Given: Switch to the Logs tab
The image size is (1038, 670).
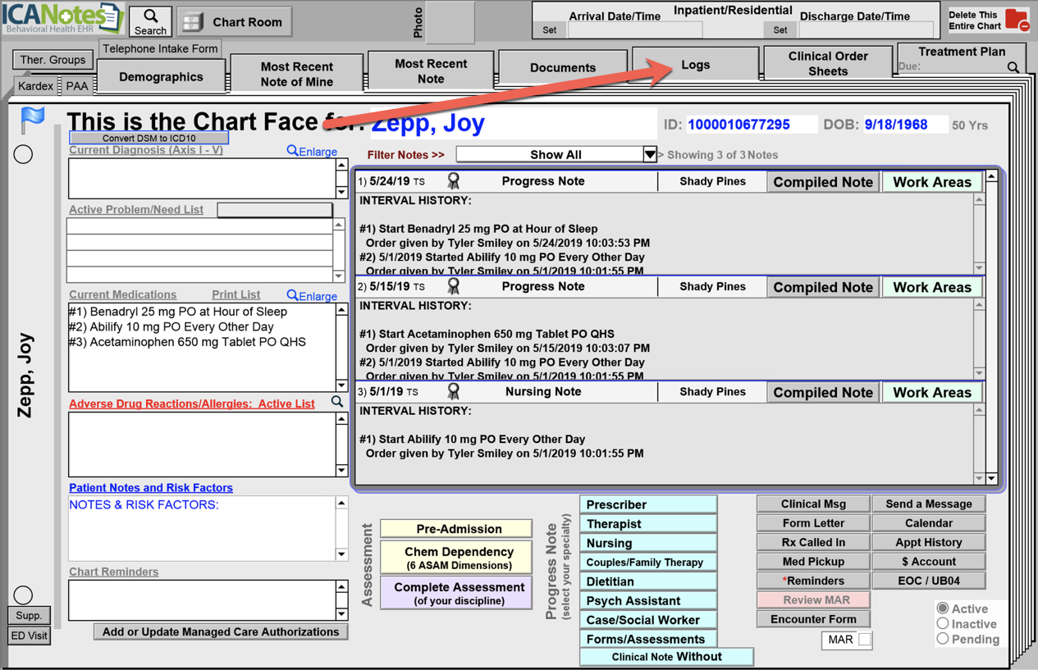Looking at the screenshot, I should (x=695, y=65).
